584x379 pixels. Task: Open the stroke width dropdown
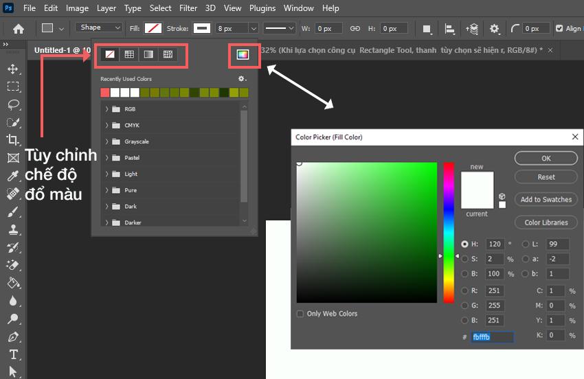click(x=254, y=28)
